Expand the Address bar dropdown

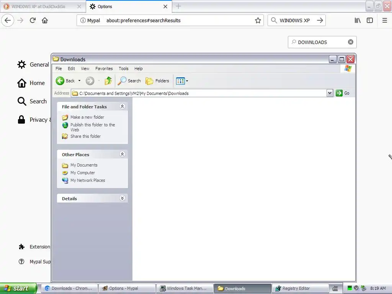click(x=330, y=93)
